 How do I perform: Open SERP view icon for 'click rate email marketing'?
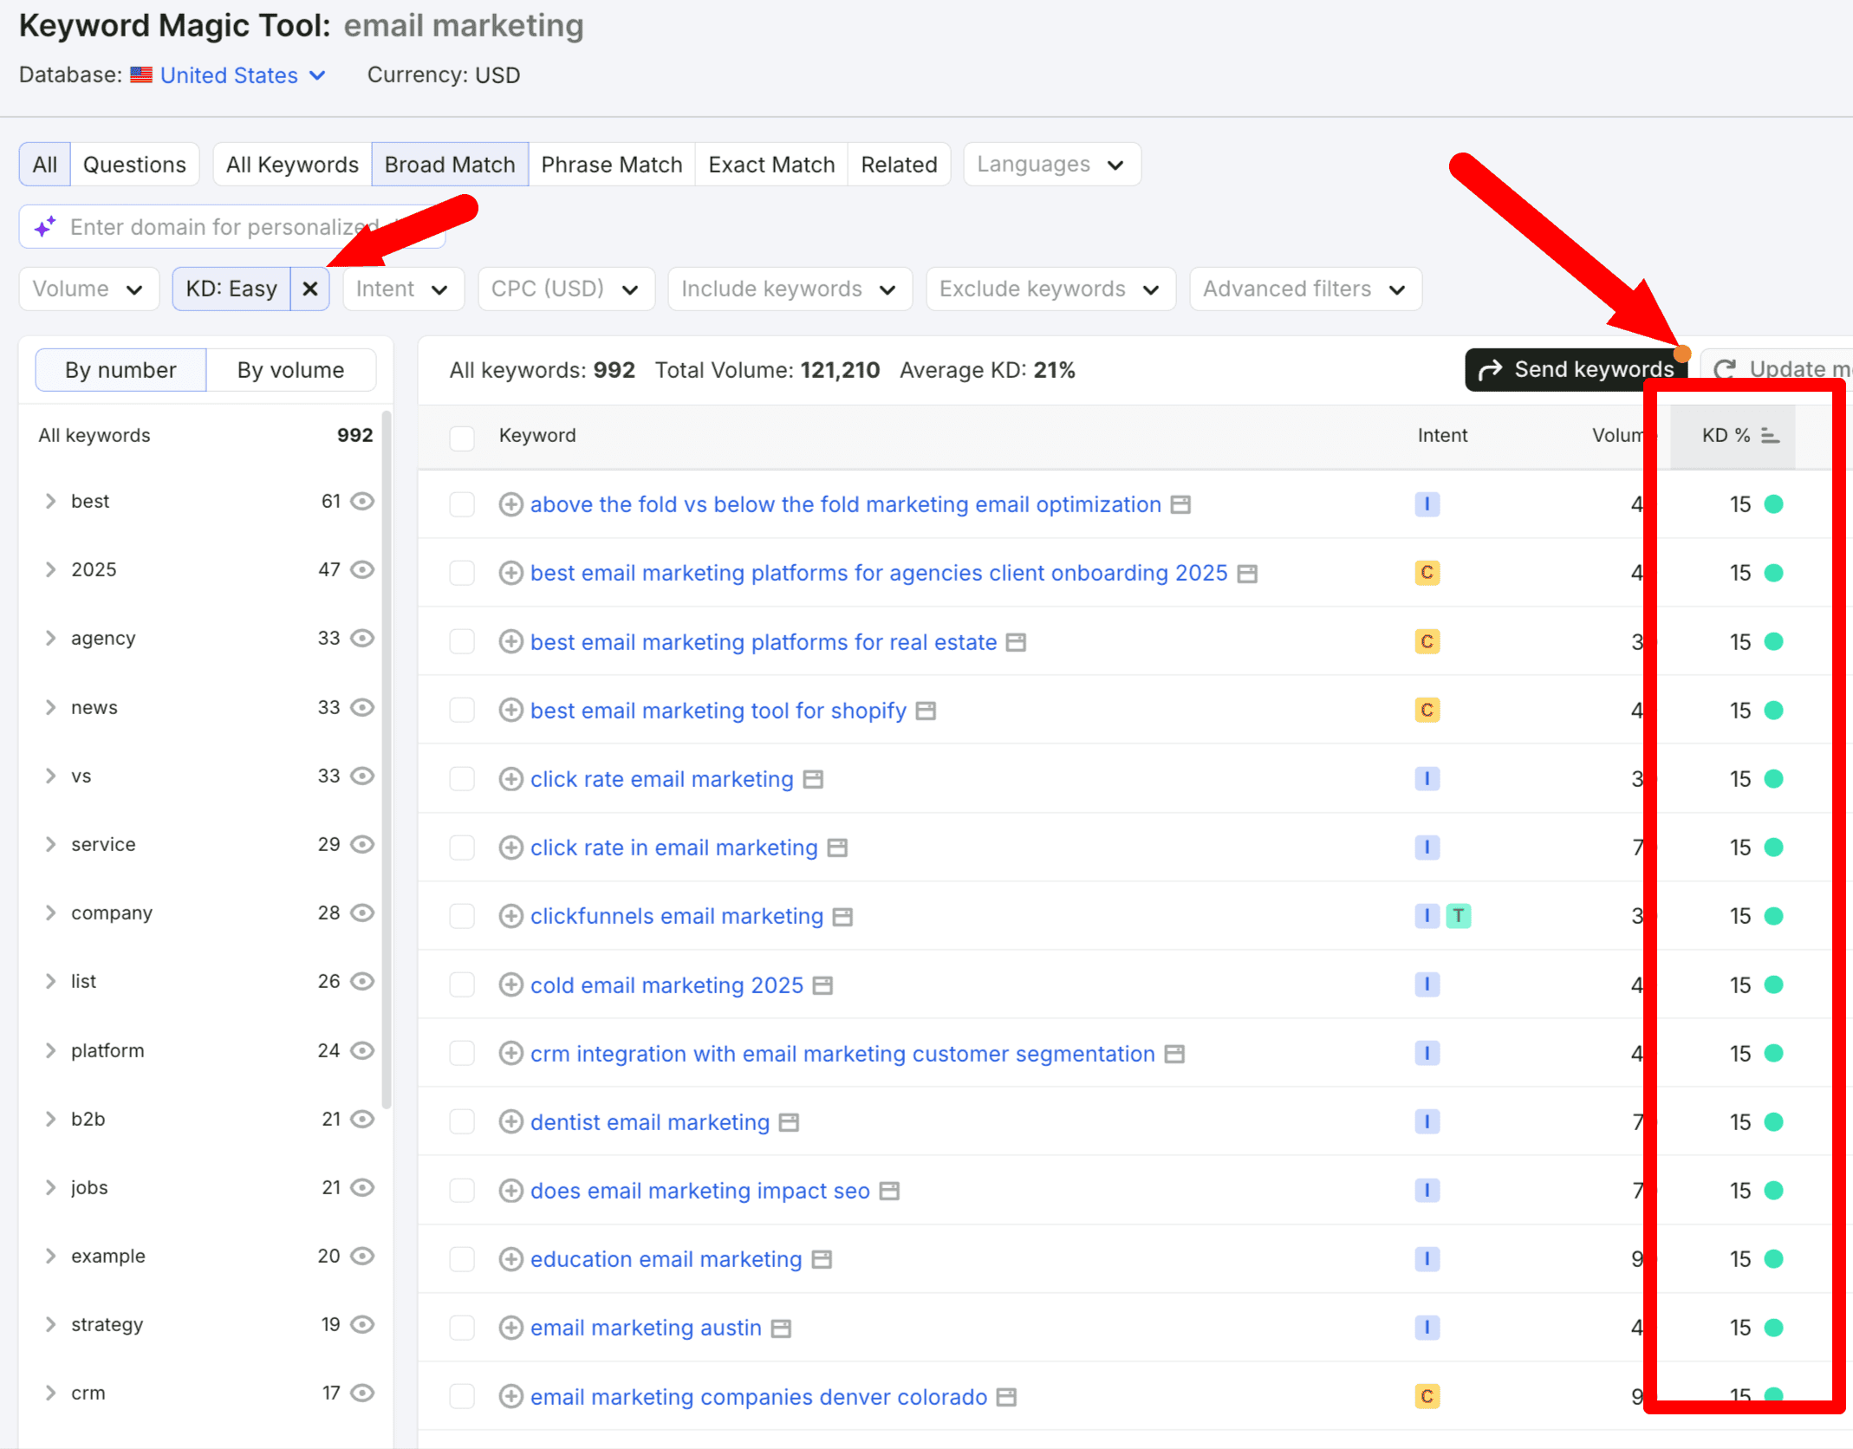pos(813,779)
